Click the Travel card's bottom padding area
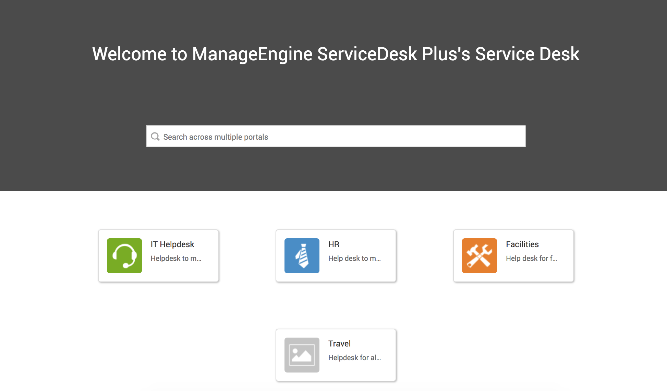The width and height of the screenshot is (667, 391). pyautogui.click(x=336, y=377)
